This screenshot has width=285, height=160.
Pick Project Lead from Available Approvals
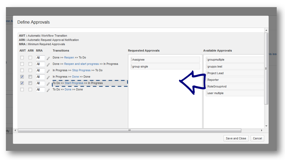(x=235, y=73)
